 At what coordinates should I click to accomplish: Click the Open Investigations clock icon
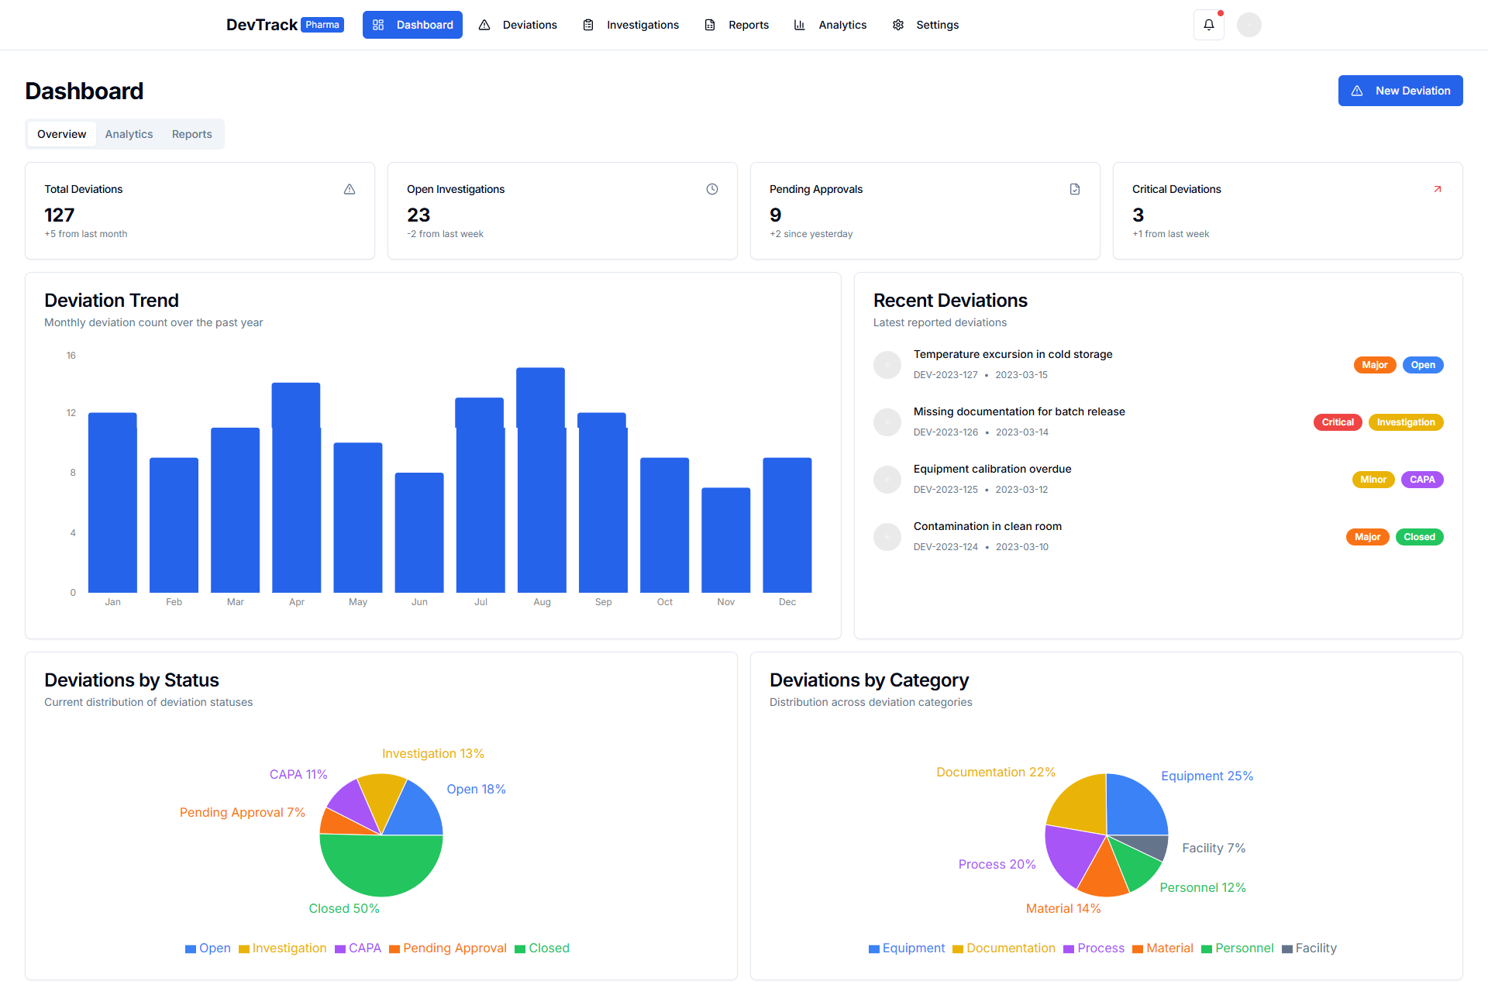tap(712, 189)
